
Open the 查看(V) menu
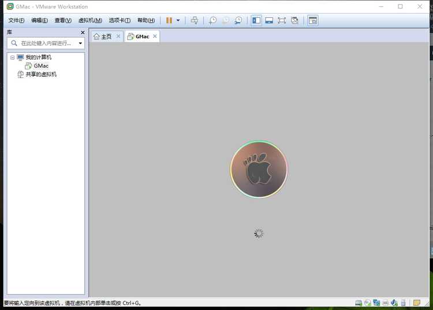pos(63,20)
